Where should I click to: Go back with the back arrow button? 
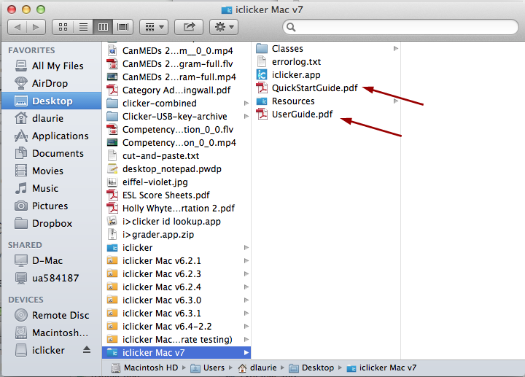tap(17, 27)
